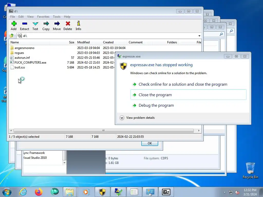Click the scroll-down arrow of programs list
Screen dimensions: 263x197
(x=64, y=163)
